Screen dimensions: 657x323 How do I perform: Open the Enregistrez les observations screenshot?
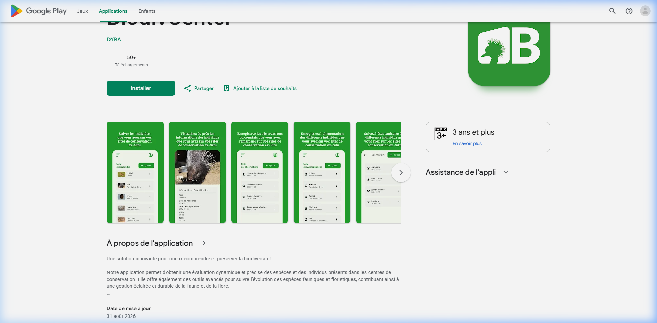pyautogui.click(x=260, y=172)
